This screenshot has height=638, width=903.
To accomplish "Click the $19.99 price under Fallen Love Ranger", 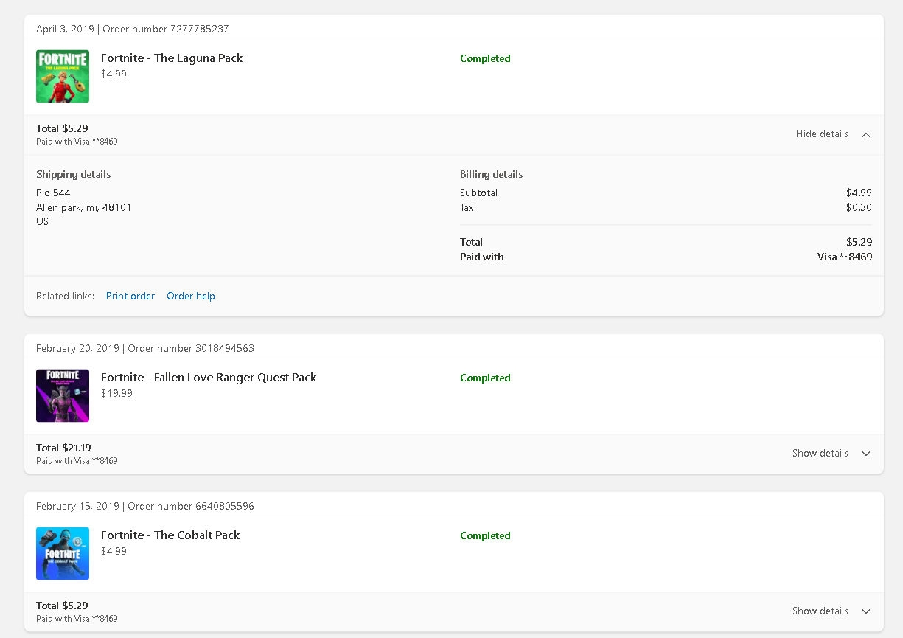I will tap(116, 394).
